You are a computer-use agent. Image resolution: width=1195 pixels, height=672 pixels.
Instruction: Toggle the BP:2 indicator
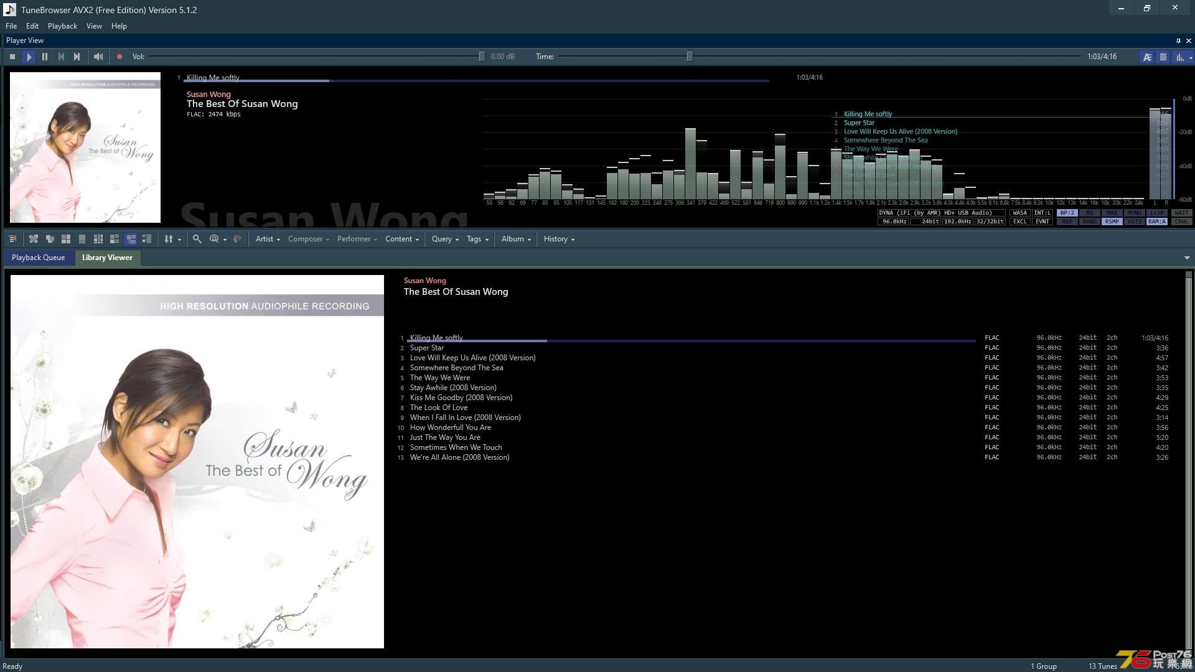coord(1067,213)
